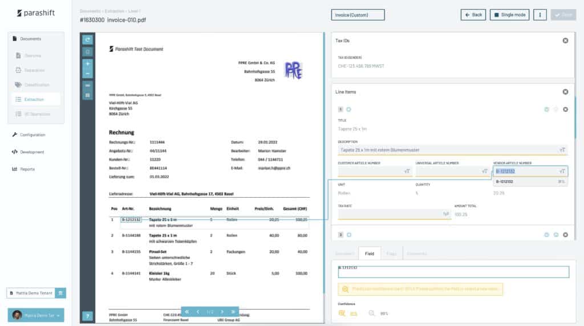Screen dimensions: 584x326
Task: Jump to the last document page
Action: tap(233, 312)
